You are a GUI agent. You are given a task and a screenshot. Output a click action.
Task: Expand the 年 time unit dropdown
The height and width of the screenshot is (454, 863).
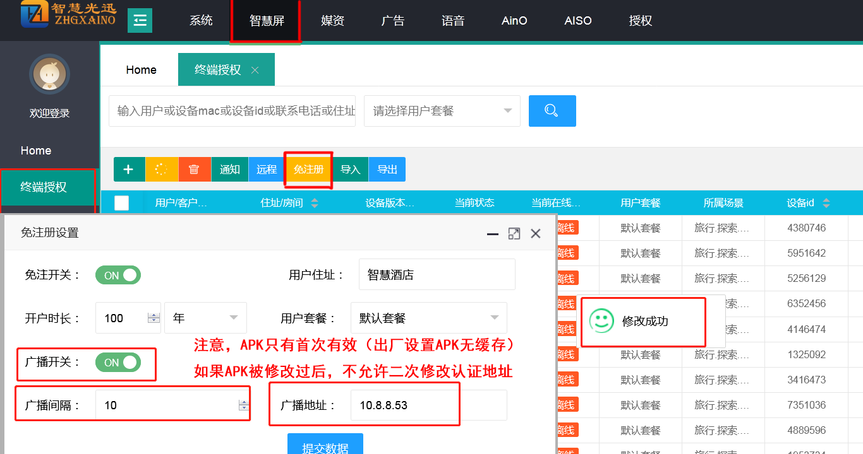click(x=205, y=318)
